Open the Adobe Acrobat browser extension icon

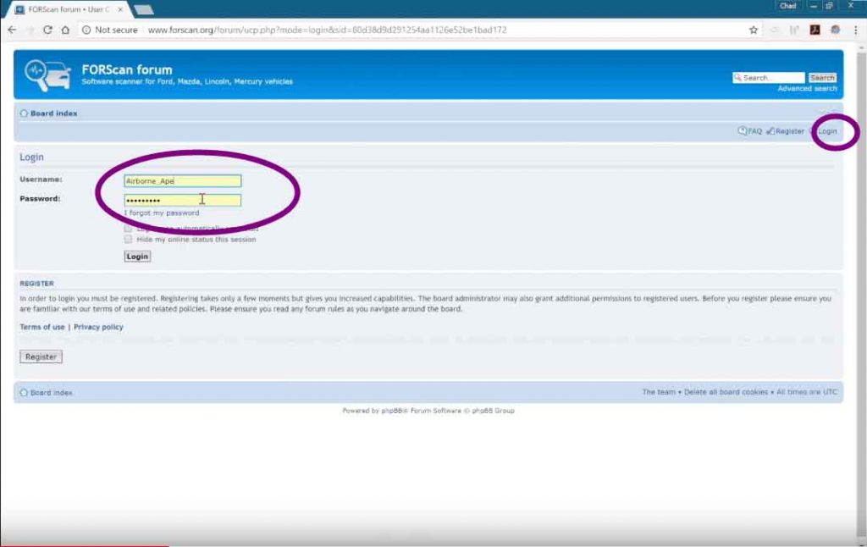814,28
